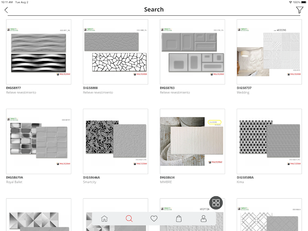Open the user profile icon

[204, 219]
